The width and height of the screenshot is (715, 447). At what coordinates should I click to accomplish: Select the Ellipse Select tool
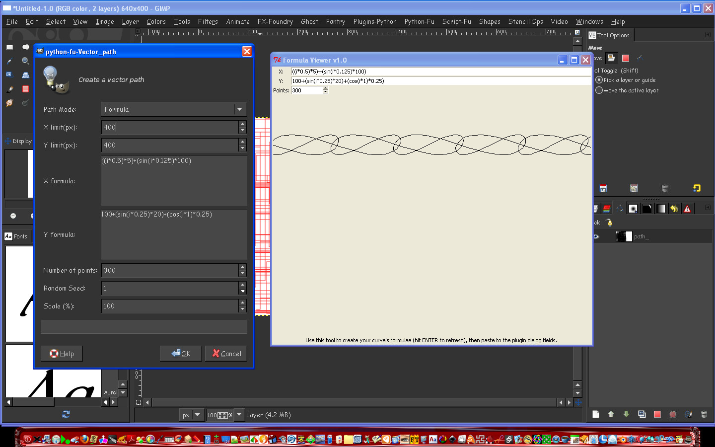[x=25, y=47]
